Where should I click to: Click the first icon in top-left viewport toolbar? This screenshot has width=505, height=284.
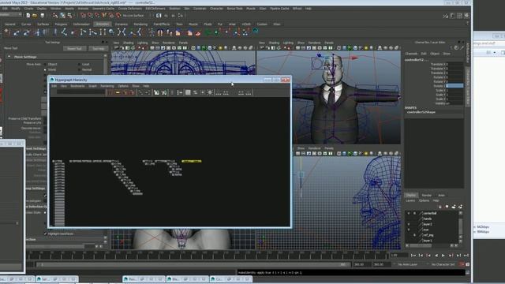(117, 48)
